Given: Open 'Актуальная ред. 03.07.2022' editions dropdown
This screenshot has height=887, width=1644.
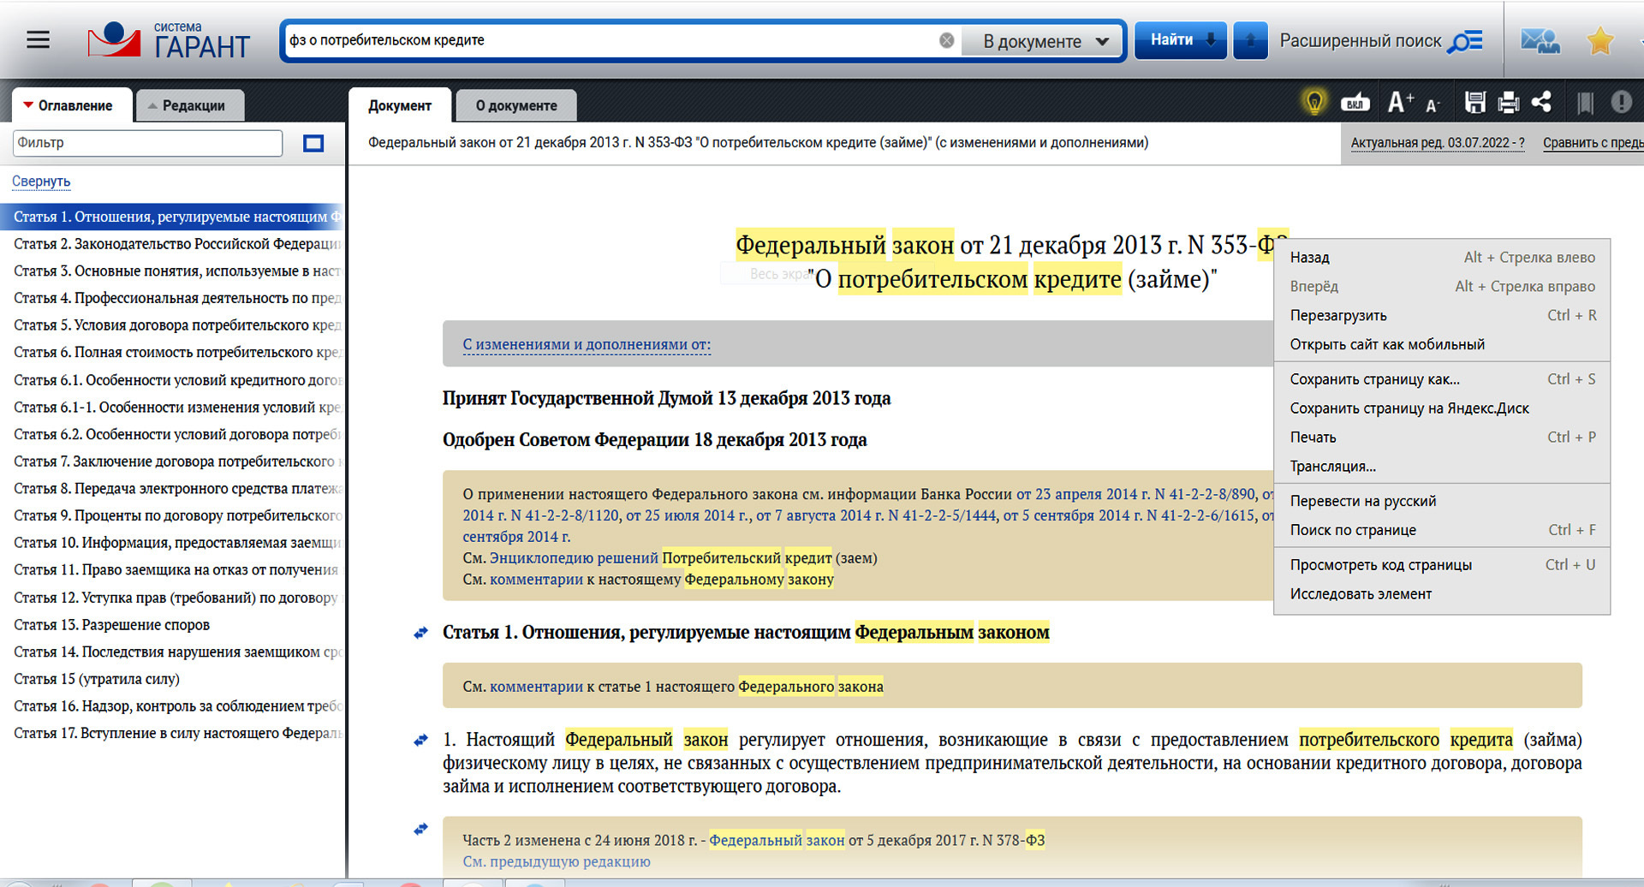Looking at the screenshot, I should [x=1437, y=143].
